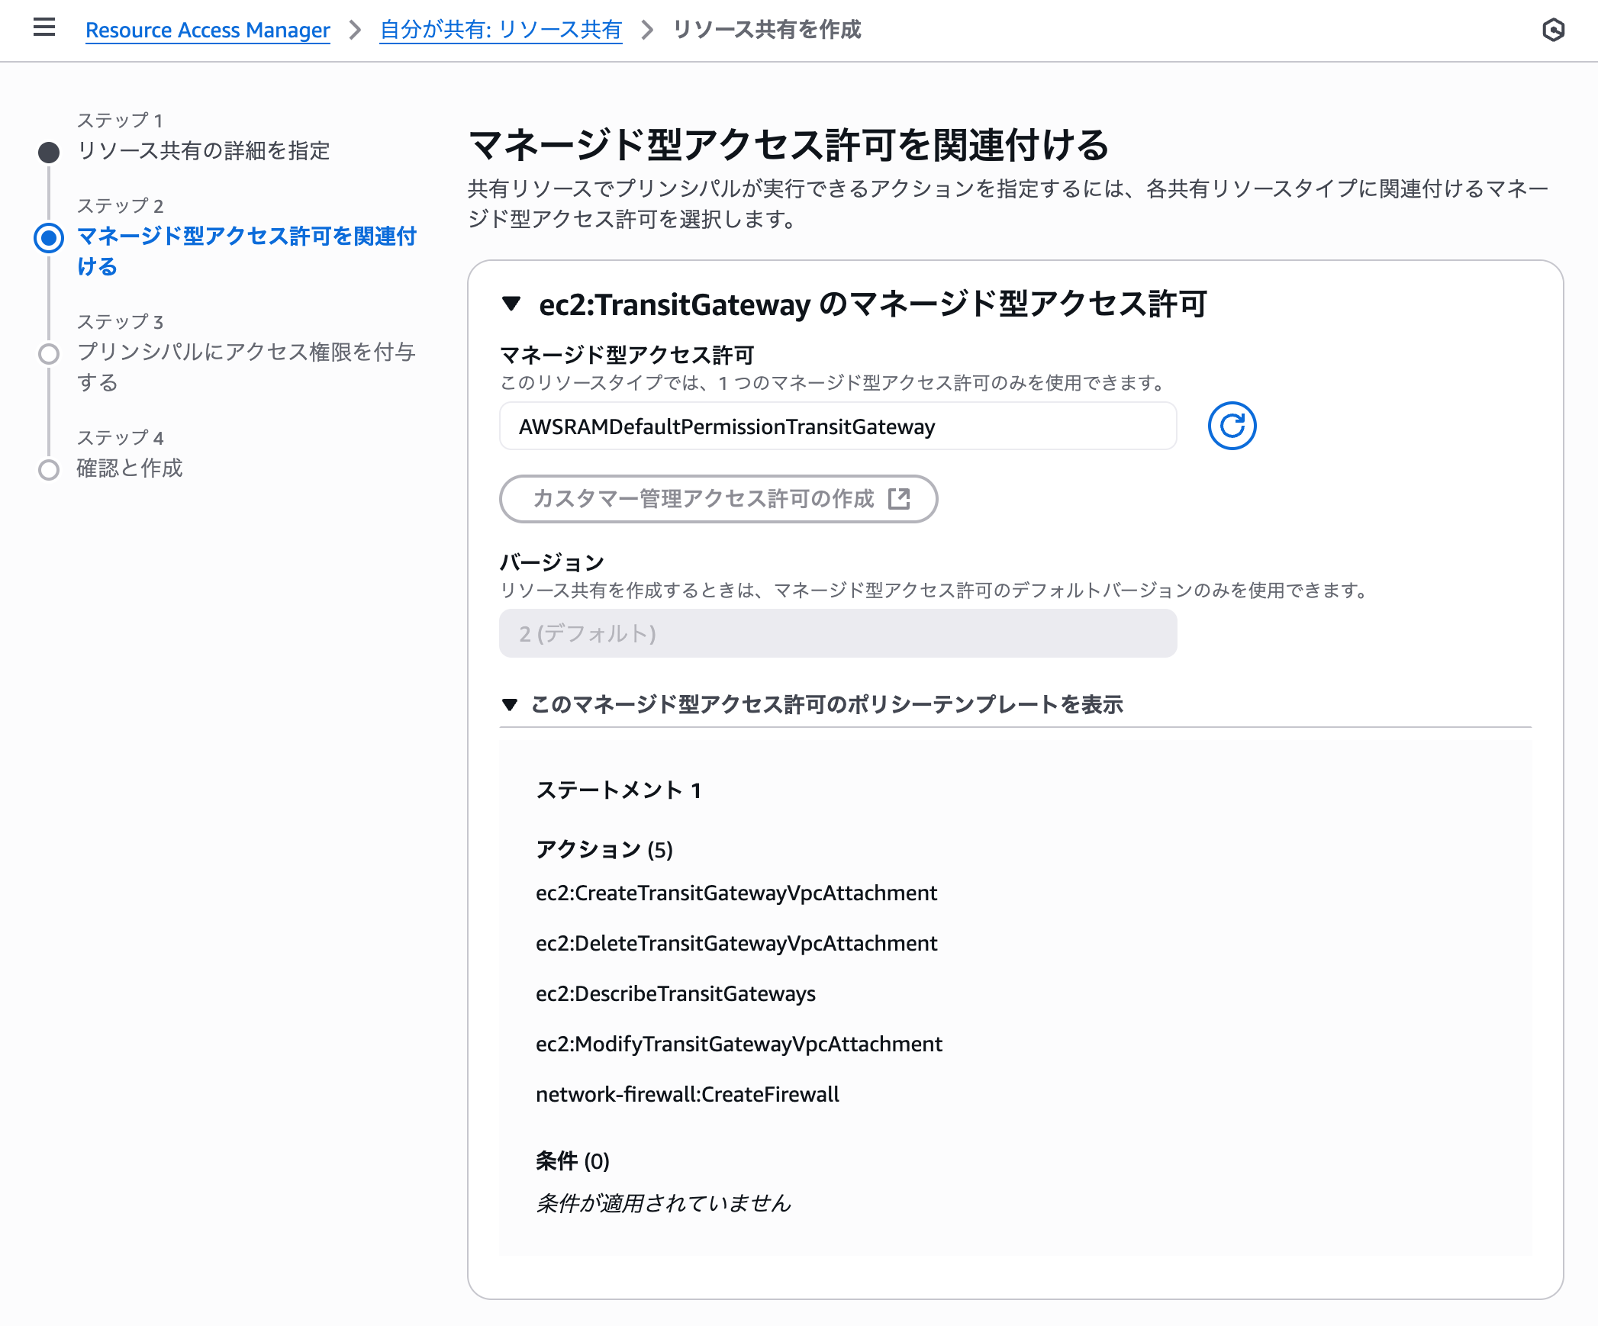Go to ステップ 1 リソース共有の詳細を指定
The width and height of the screenshot is (1598, 1326).
[201, 152]
